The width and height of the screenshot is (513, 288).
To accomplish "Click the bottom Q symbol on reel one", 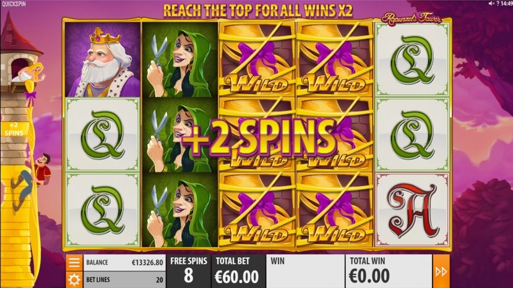I will coord(103,210).
